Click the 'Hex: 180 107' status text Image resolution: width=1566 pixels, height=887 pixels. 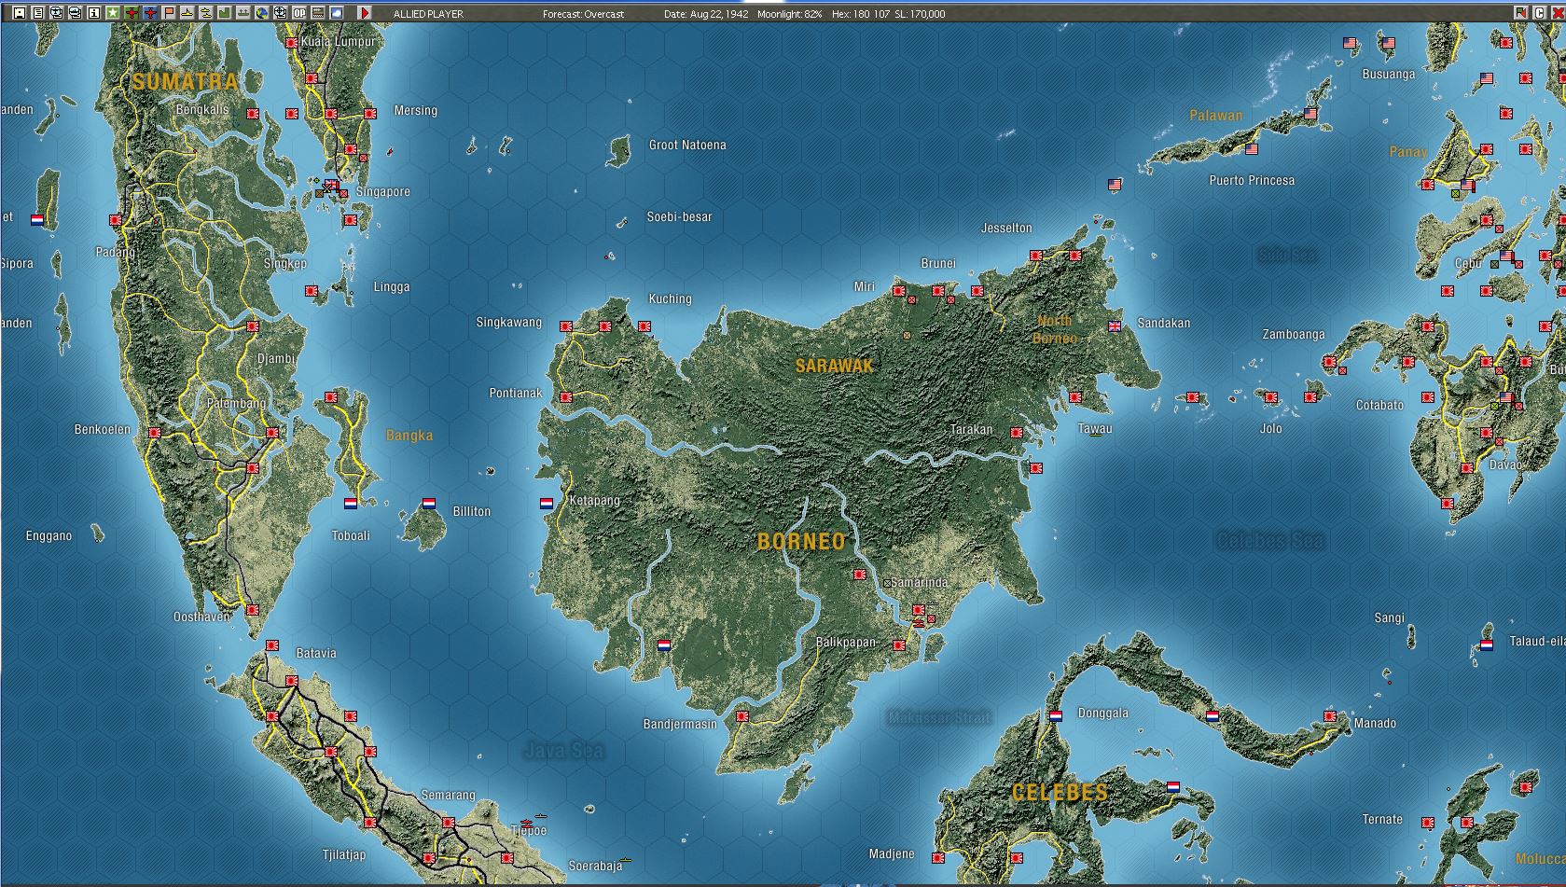click(x=860, y=14)
